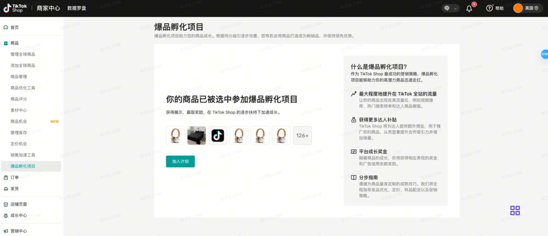Expand the chat dropdown arrow
Viewport: 548px width, 236px height.
[455, 9]
